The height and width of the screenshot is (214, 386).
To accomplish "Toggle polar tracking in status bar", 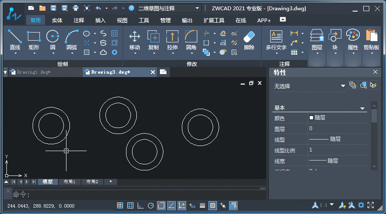I will [x=151, y=206].
